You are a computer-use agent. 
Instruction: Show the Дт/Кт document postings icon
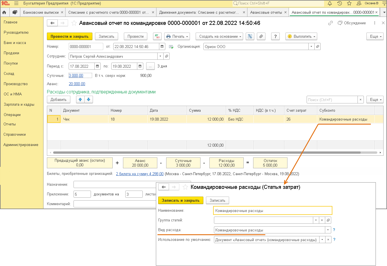pos(157,36)
